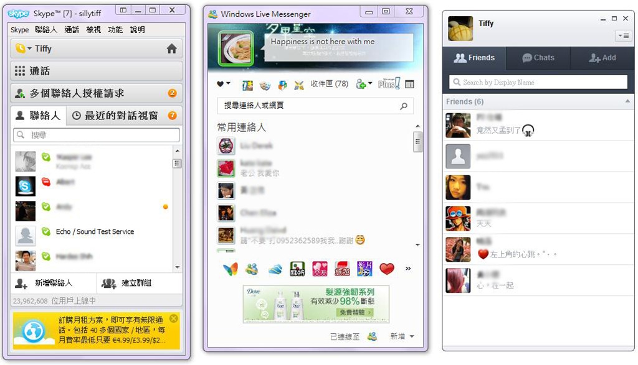Screen dimensions: 638x365
Task: Open the 新增 dropdown in Messenger
Action: pos(402,336)
